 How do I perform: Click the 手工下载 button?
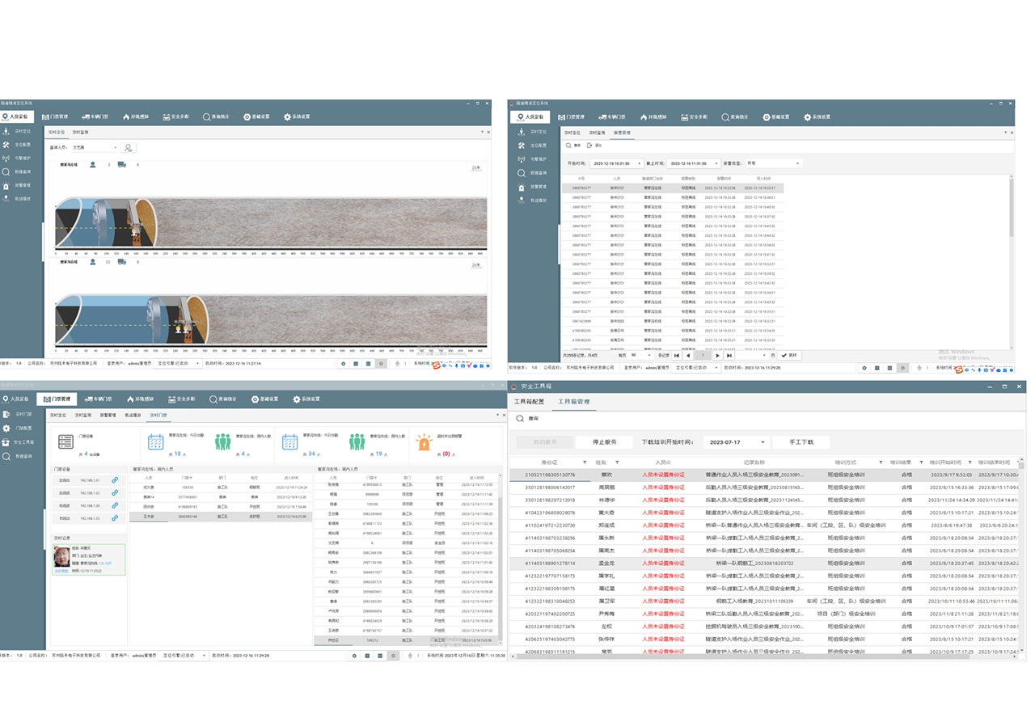pyautogui.click(x=801, y=442)
